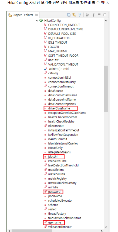Select the username field
The height and width of the screenshot is (232, 118).
(x=54, y=223)
